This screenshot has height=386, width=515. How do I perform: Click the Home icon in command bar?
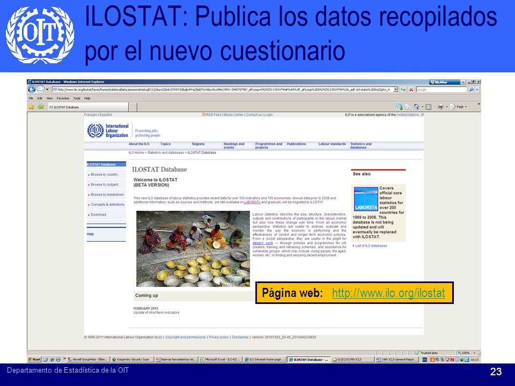click(416, 107)
